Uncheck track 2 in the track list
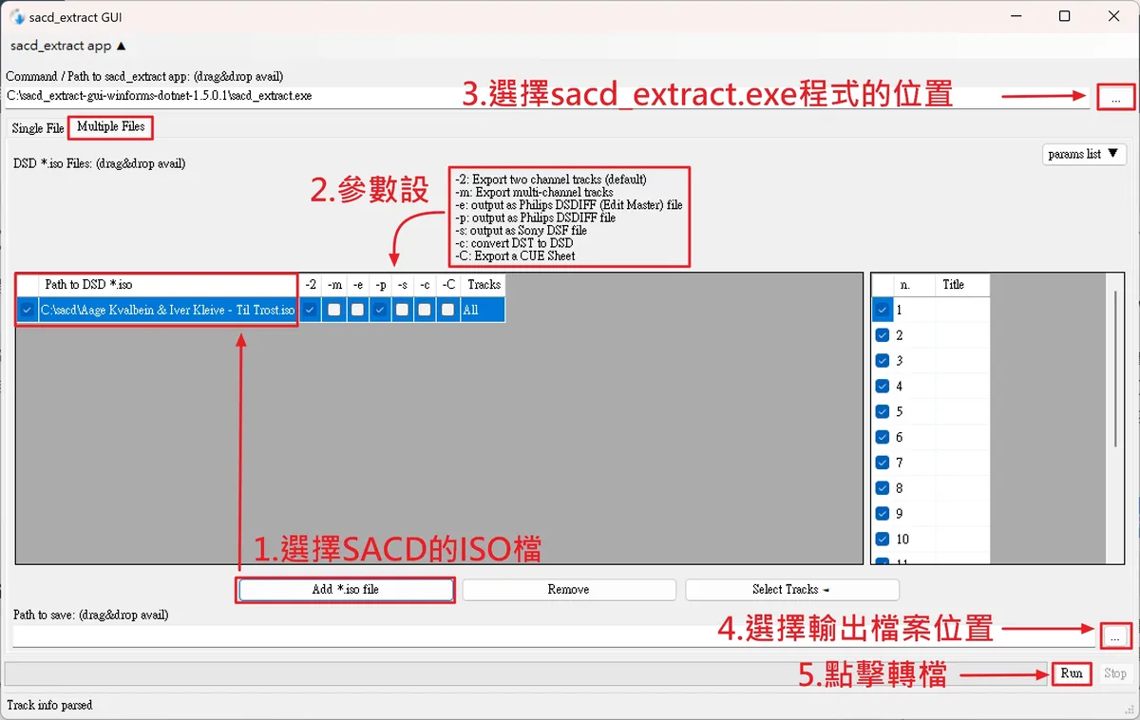 click(x=883, y=335)
